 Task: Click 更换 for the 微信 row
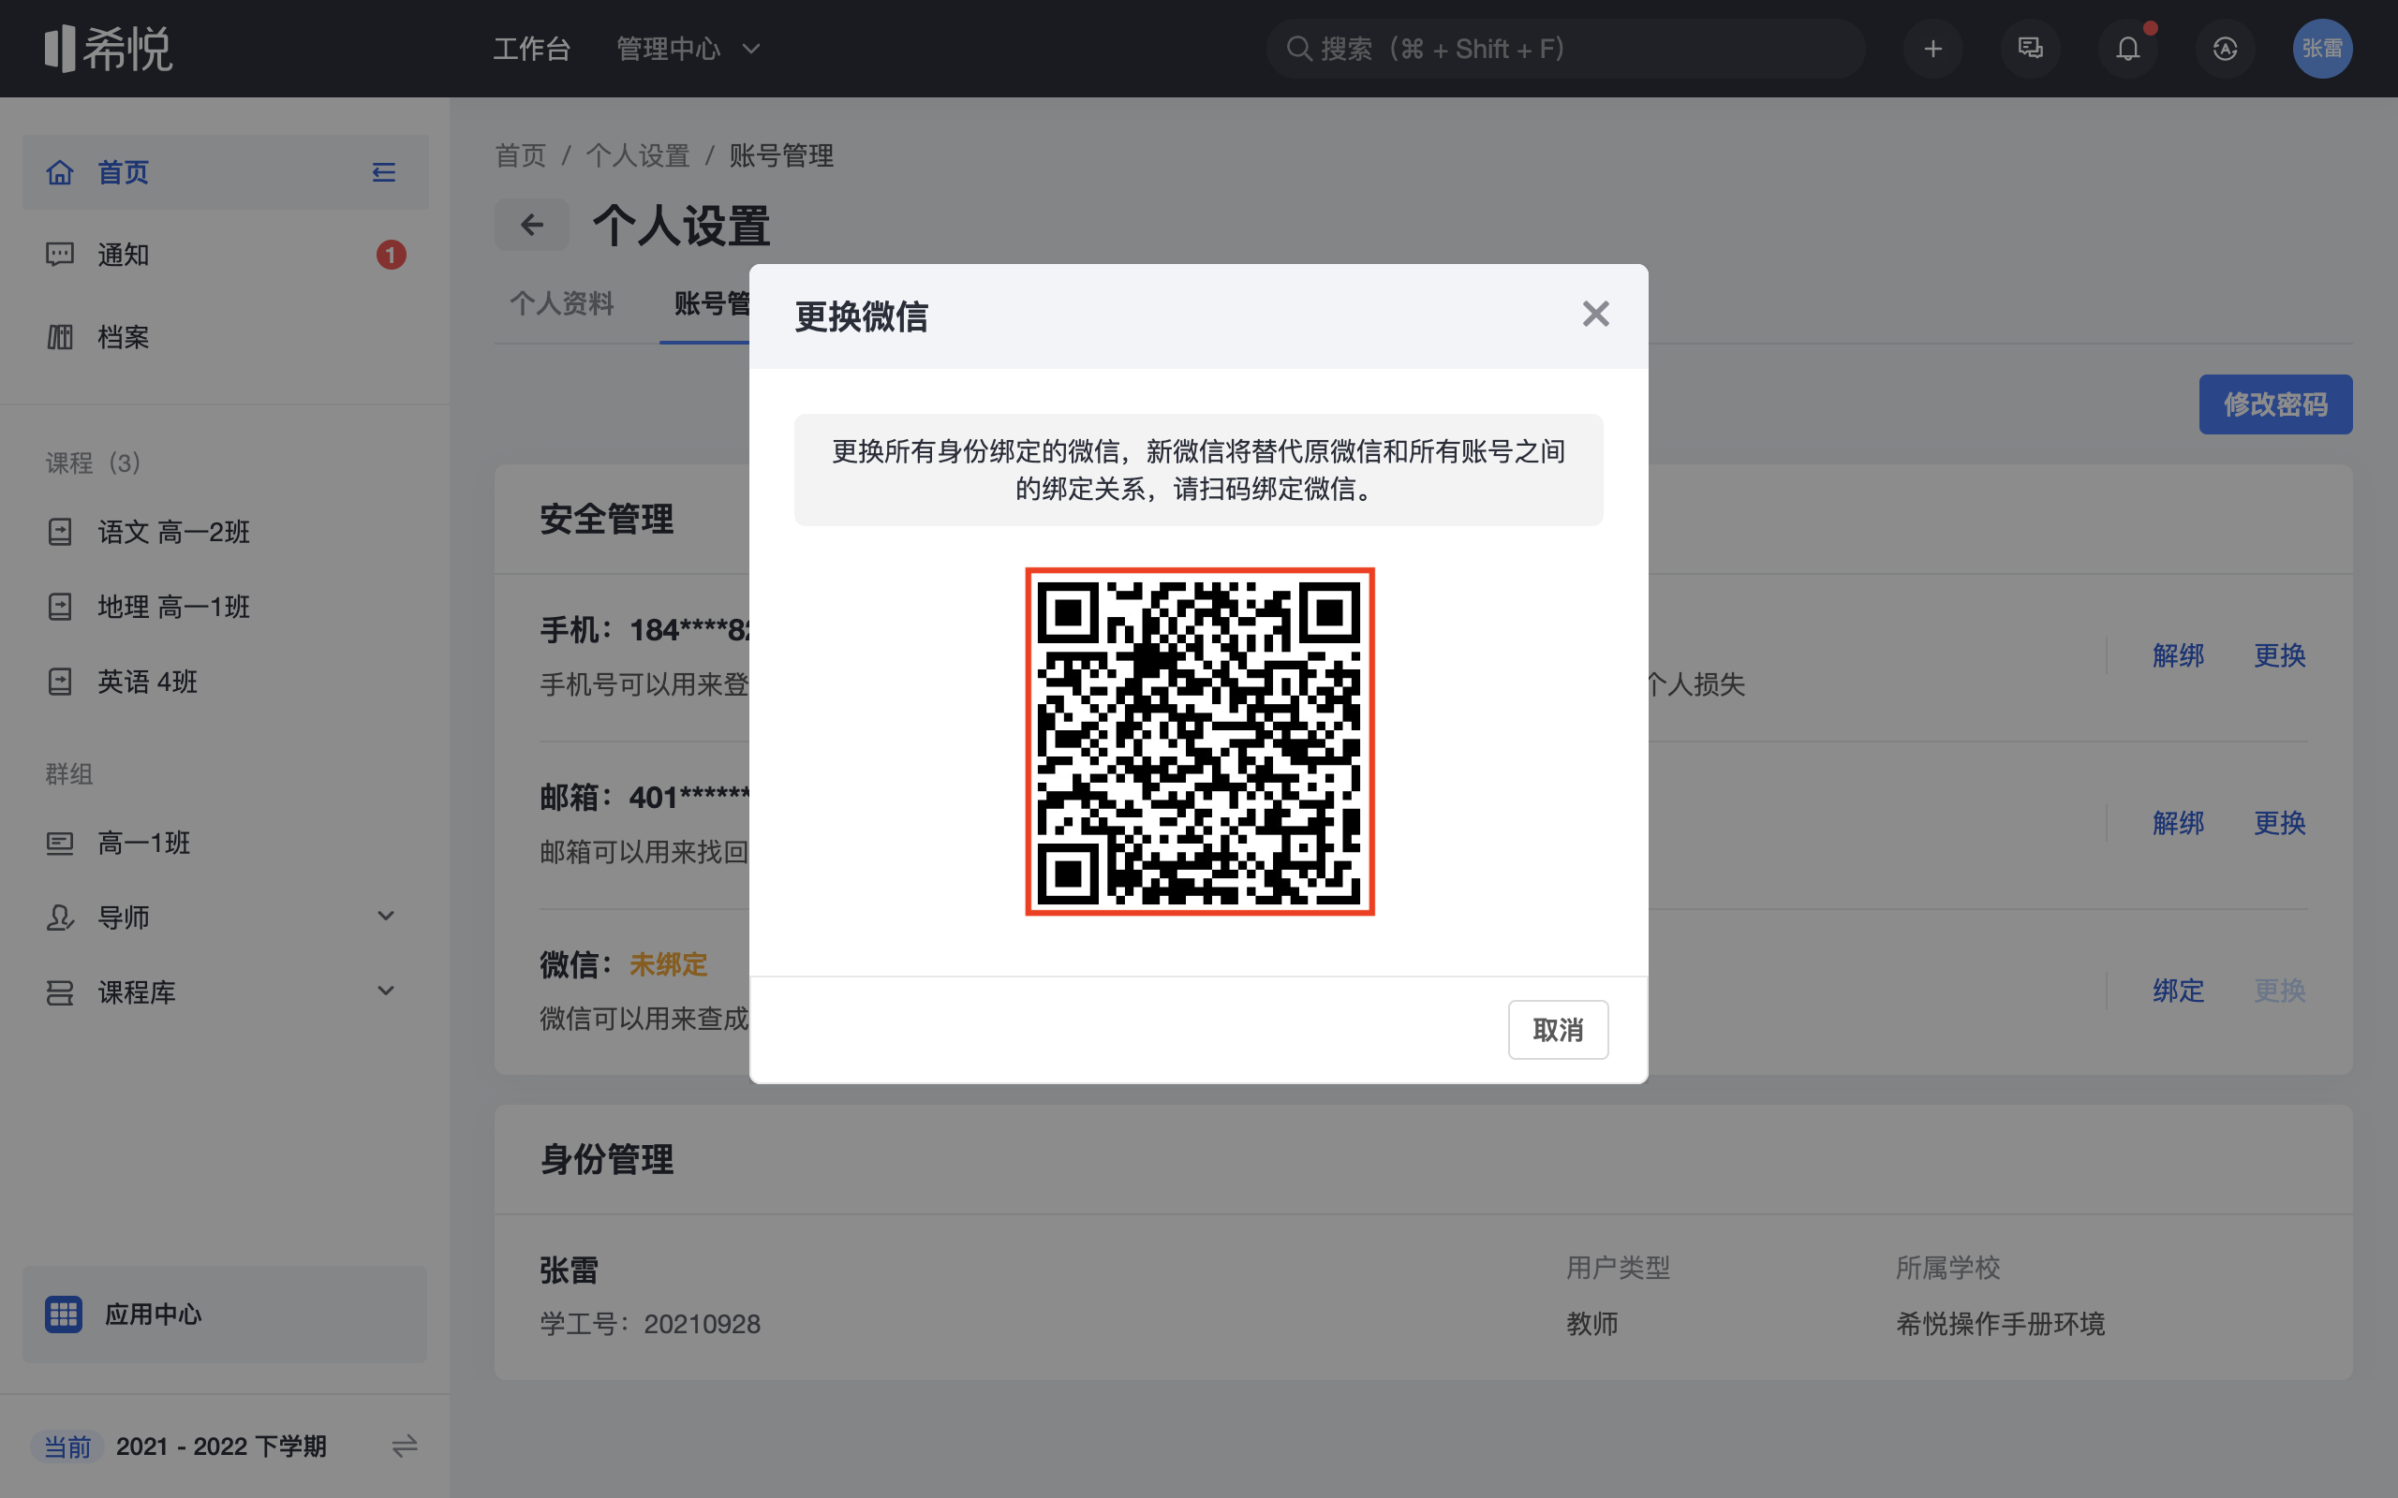tap(2279, 990)
